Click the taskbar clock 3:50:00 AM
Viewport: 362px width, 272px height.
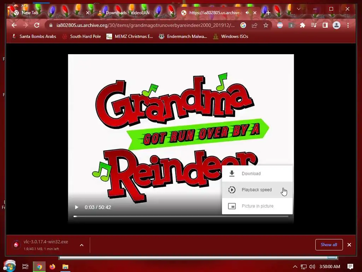[x=329, y=267]
